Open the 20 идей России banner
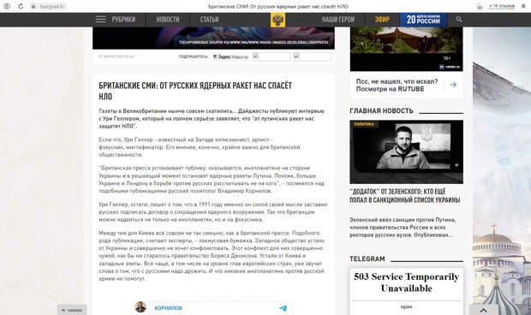The width and height of the screenshot is (531, 315). [x=423, y=20]
